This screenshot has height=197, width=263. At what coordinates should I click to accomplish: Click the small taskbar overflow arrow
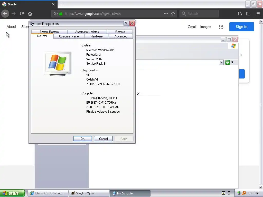(229, 195)
